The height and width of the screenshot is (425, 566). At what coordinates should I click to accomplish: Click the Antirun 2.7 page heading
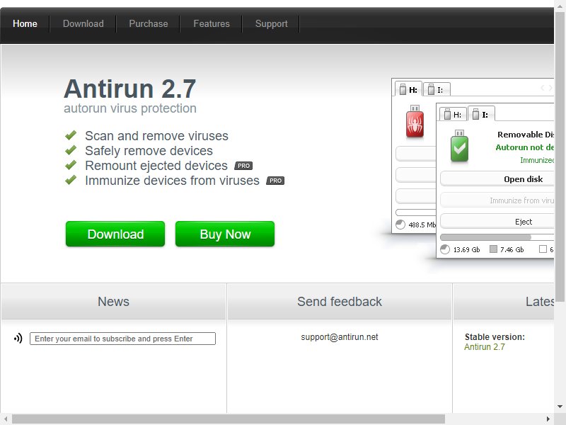130,89
